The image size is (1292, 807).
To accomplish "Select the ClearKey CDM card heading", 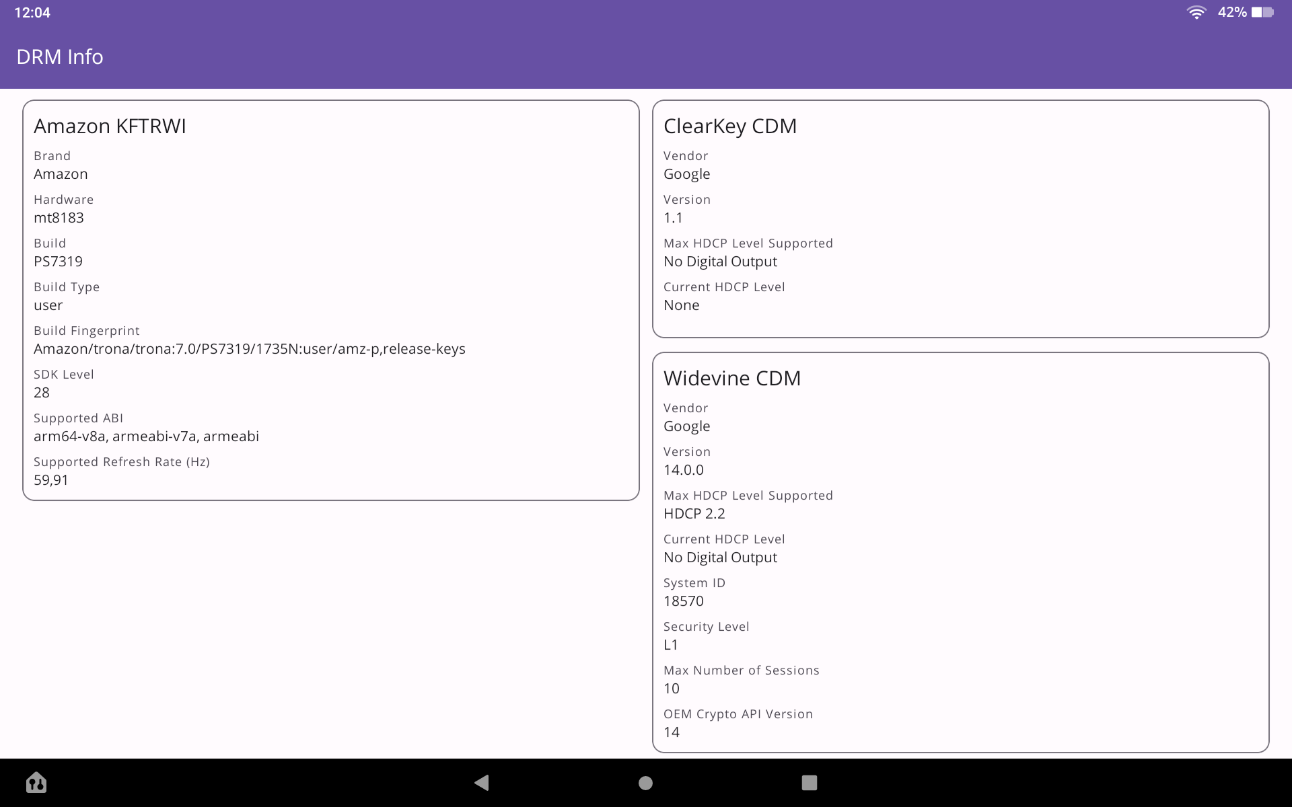I will (x=729, y=126).
